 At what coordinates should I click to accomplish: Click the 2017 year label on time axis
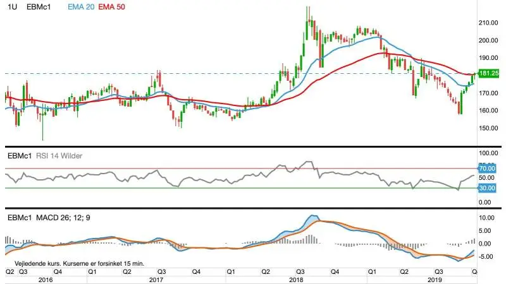click(156, 280)
